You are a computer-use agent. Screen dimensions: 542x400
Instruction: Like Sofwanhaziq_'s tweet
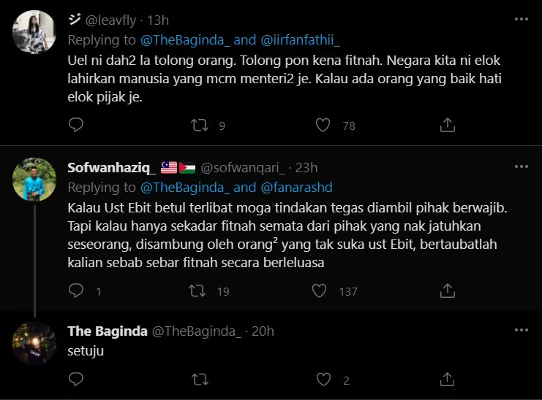tap(320, 291)
